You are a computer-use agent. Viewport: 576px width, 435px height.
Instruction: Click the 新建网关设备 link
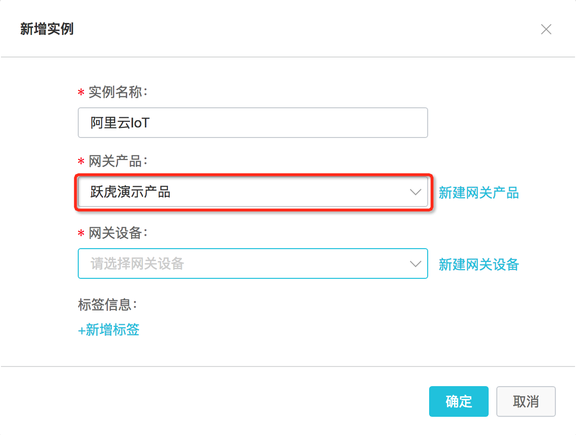479,264
